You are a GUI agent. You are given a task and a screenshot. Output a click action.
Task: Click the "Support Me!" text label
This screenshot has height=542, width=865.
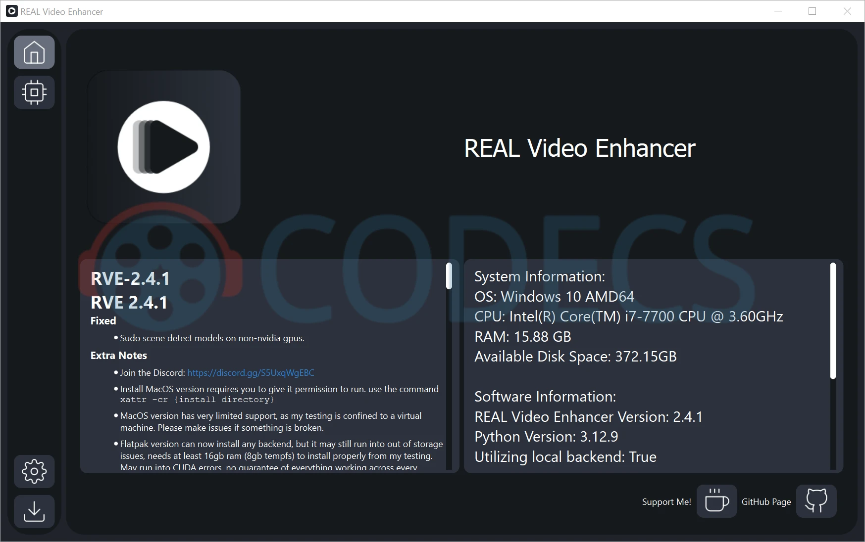(x=666, y=502)
